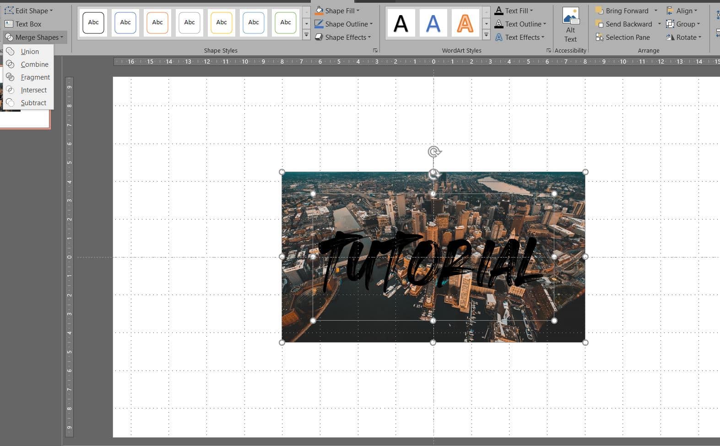Click the rotation handle above the picture
This screenshot has height=446, width=720.
(434, 151)
